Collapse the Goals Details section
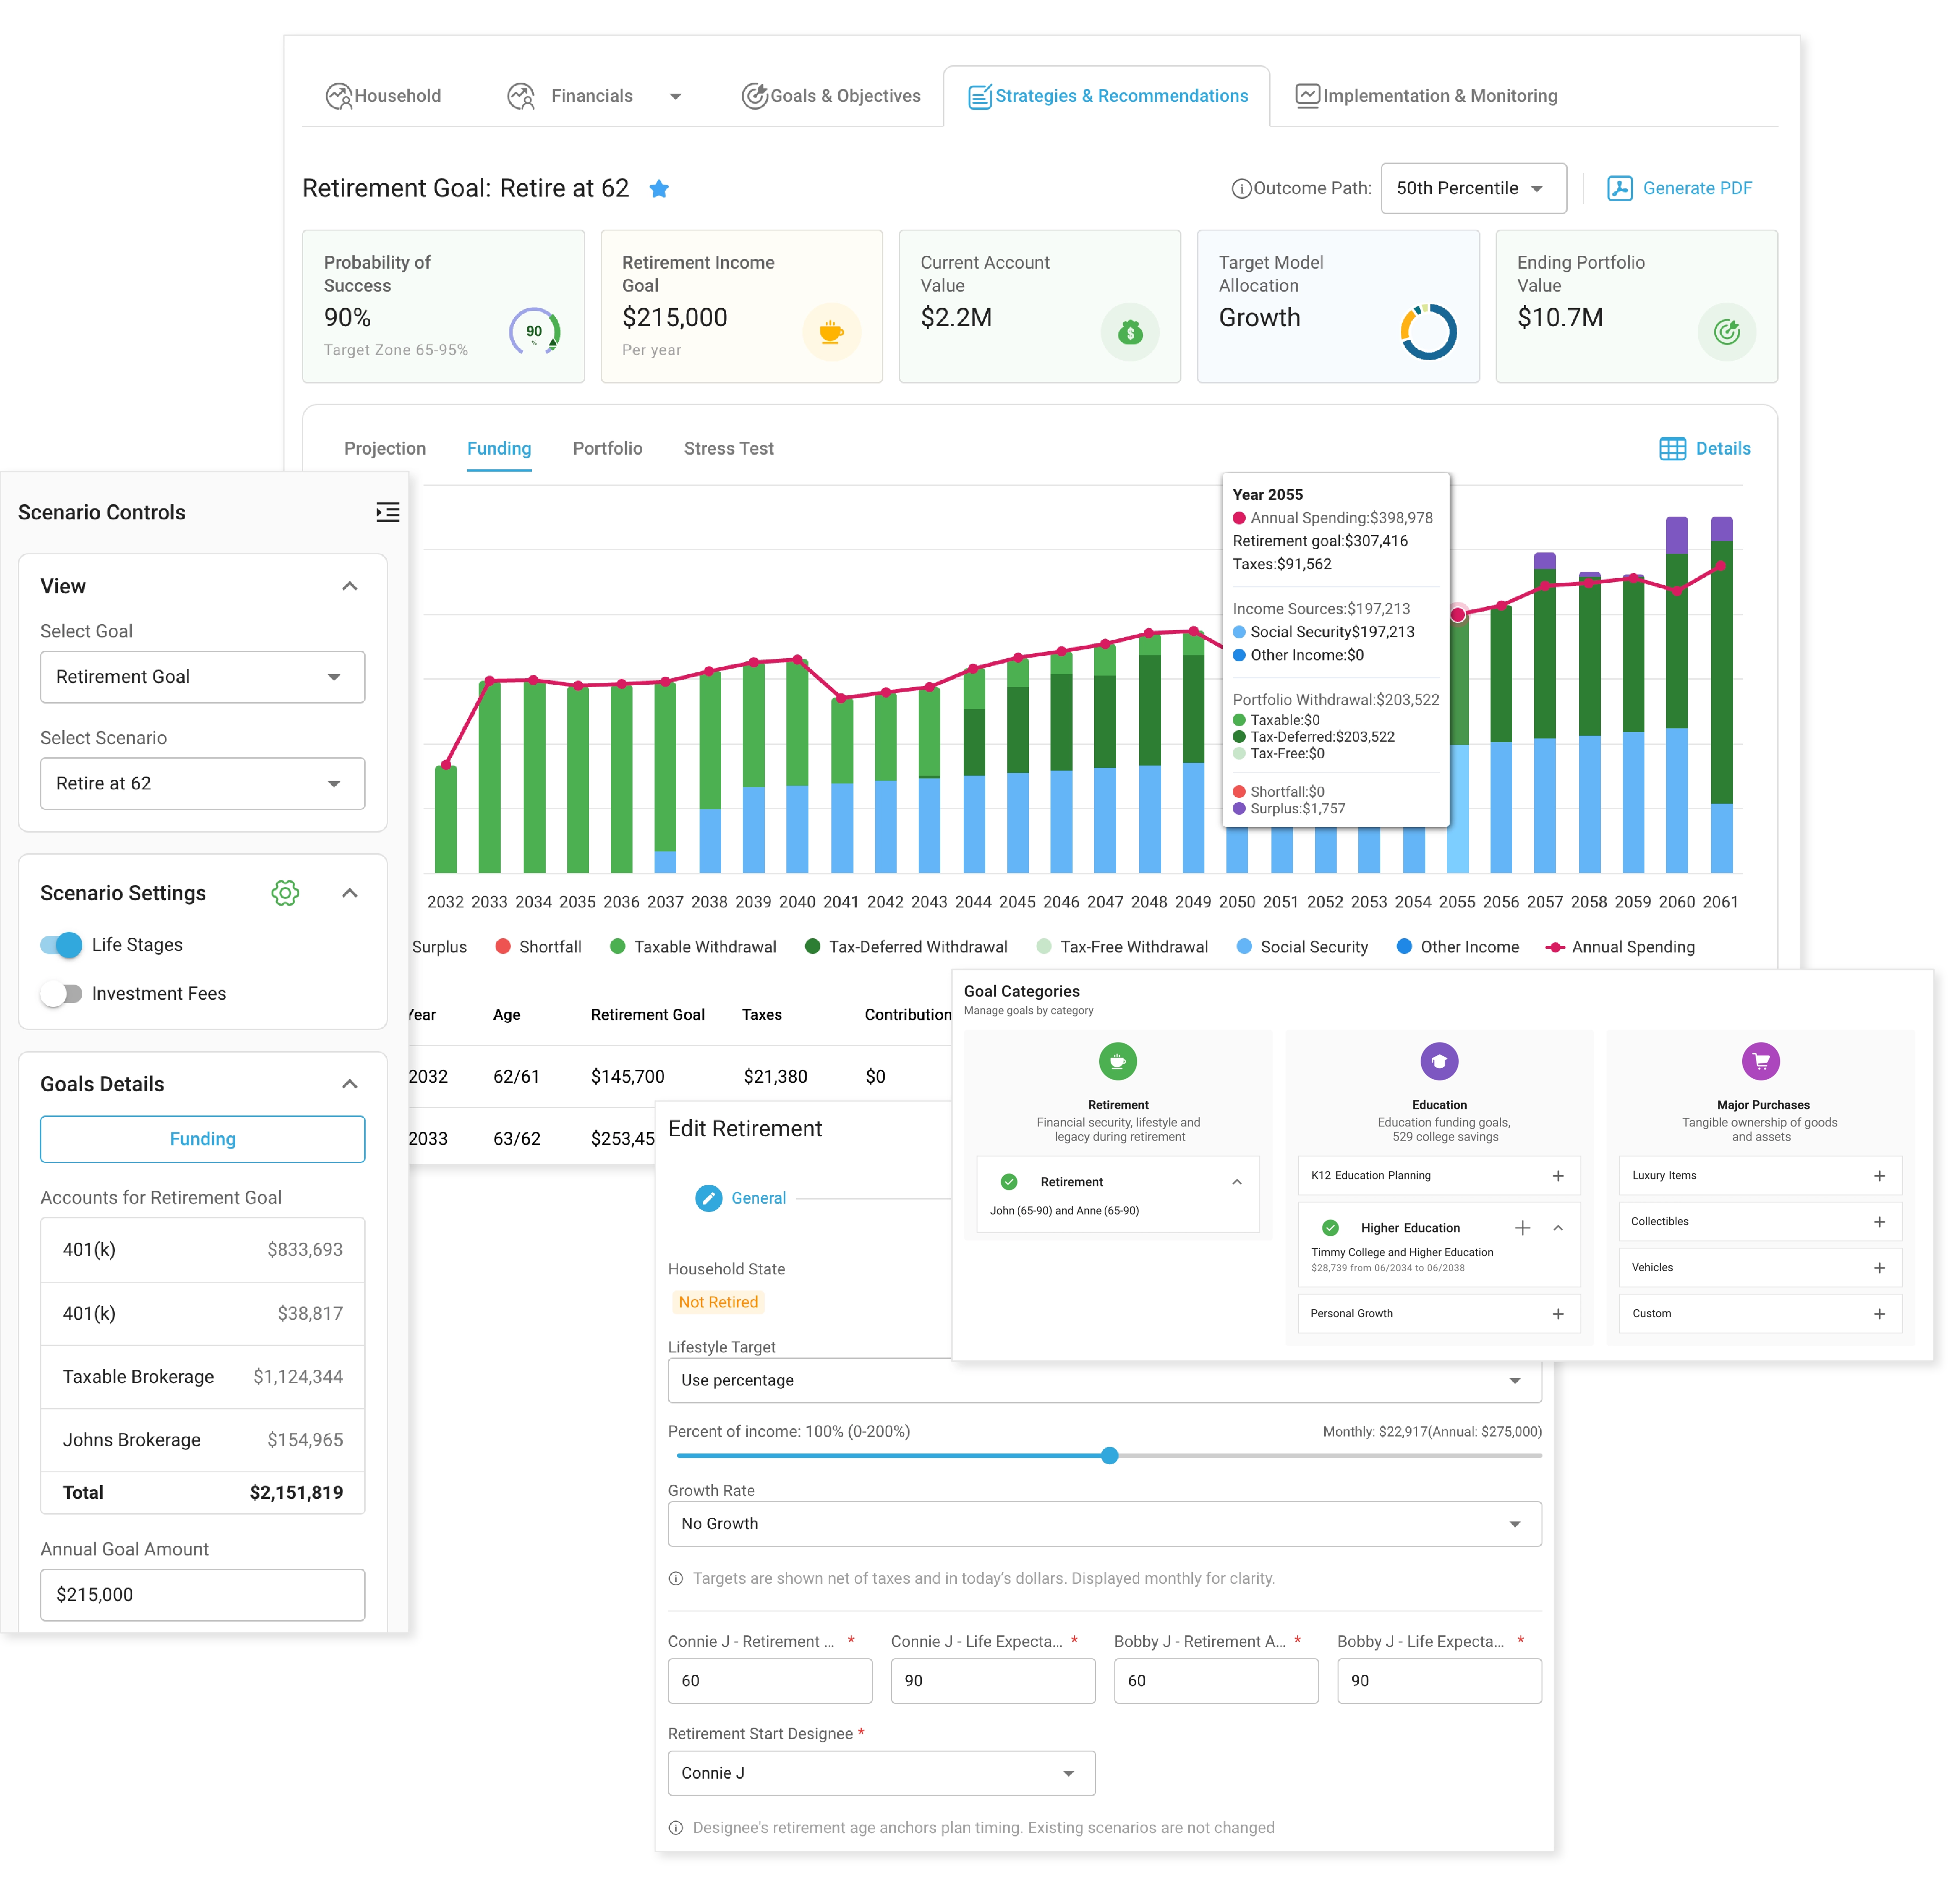The image size is (1960, 1904). 349,1083
